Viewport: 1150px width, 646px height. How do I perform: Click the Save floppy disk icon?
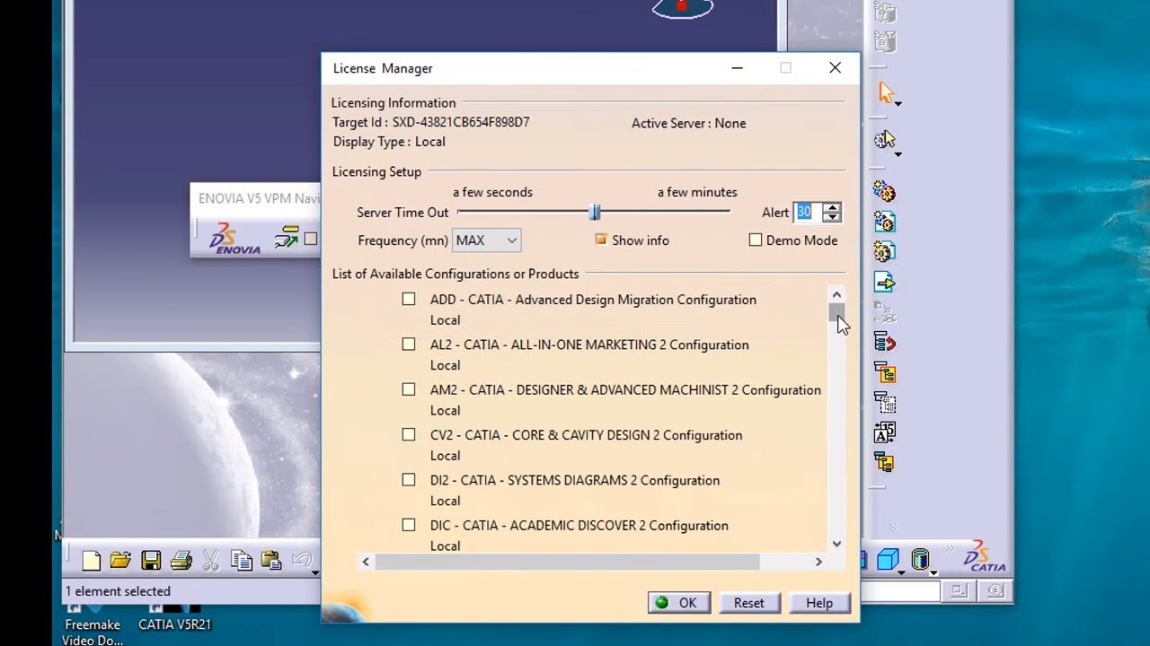pos(151,562)
